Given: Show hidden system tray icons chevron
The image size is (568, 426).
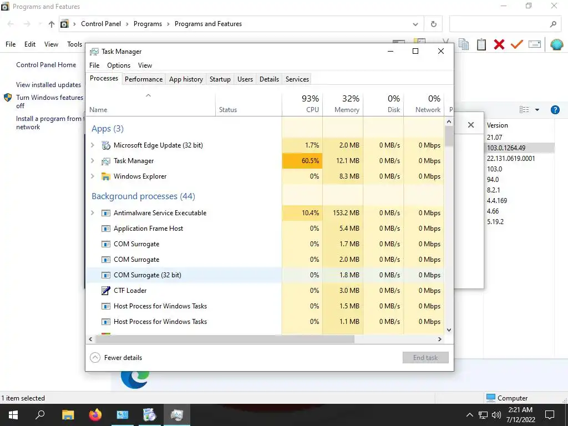Looking at the screenshot, I should click(469, 415).
